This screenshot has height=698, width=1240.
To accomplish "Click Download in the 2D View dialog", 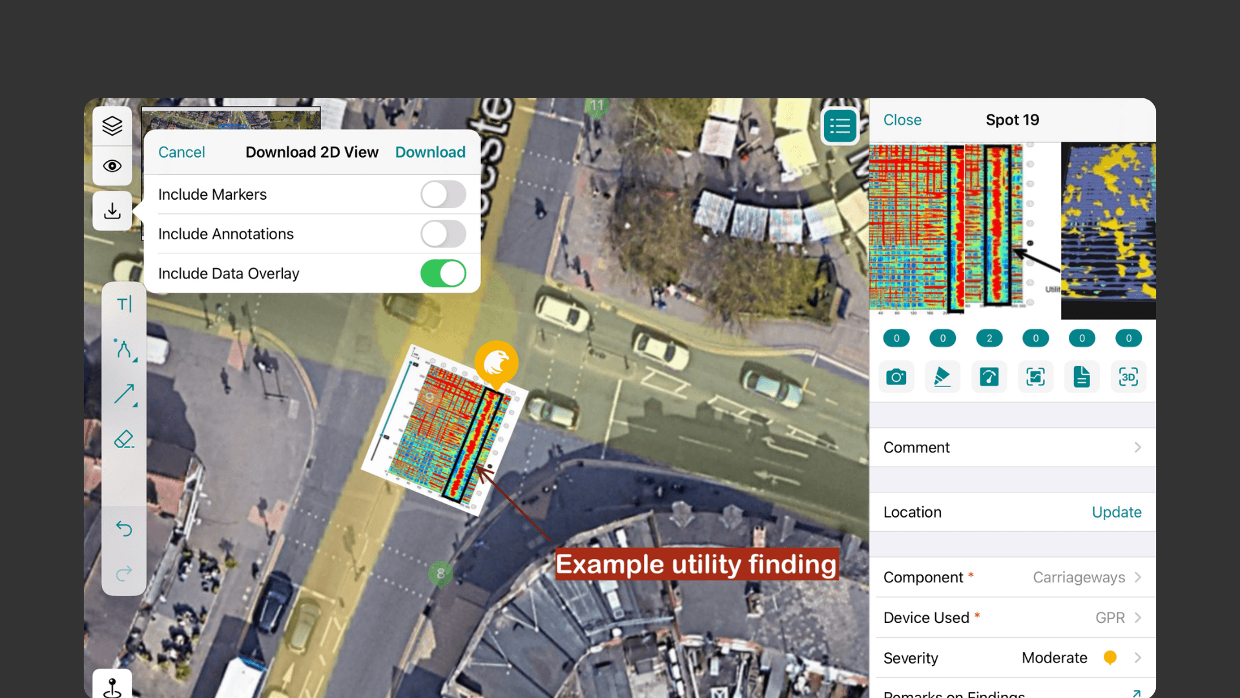I will coord(430,152).
